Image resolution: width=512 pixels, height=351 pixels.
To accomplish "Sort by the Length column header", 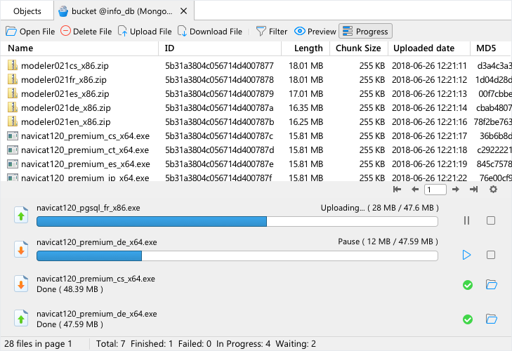I will [306, 48].
